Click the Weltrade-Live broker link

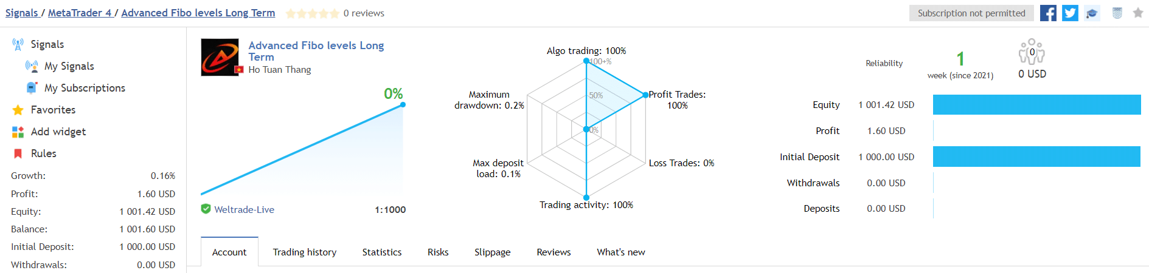[244, 210]
